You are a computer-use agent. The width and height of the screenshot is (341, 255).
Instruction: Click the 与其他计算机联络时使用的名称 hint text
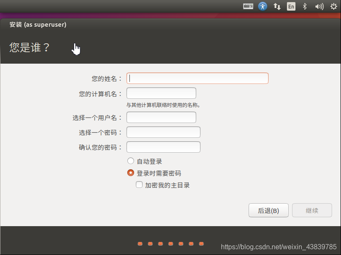tap(163, 105)
